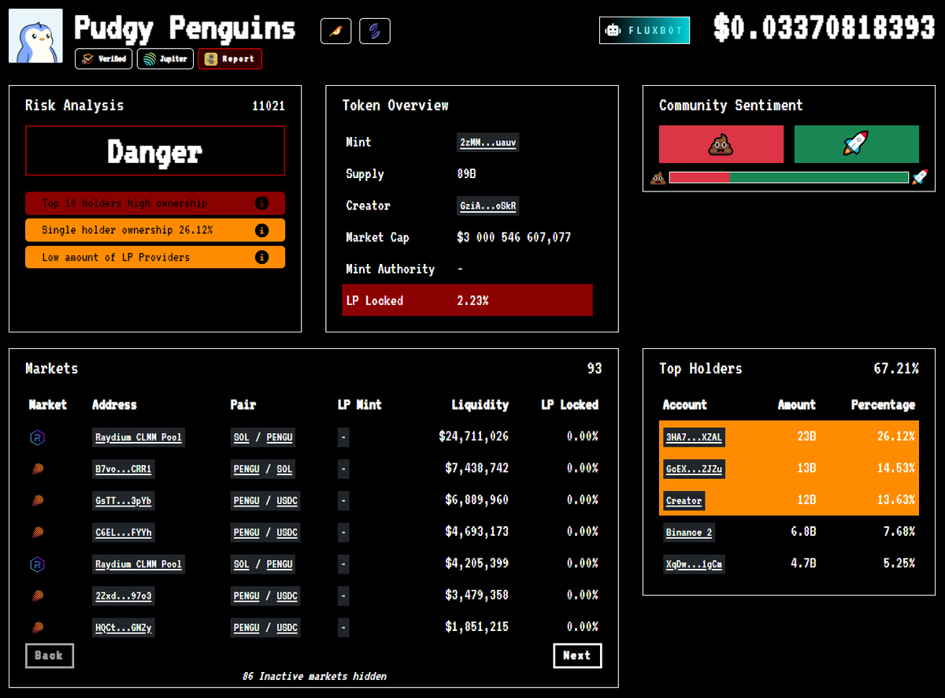Image resolution: width=945 pixels, height=698 pixels.
Task: Click PENGU token in the B7vo...CRR1 row pair
Action: tap(246, 469)
